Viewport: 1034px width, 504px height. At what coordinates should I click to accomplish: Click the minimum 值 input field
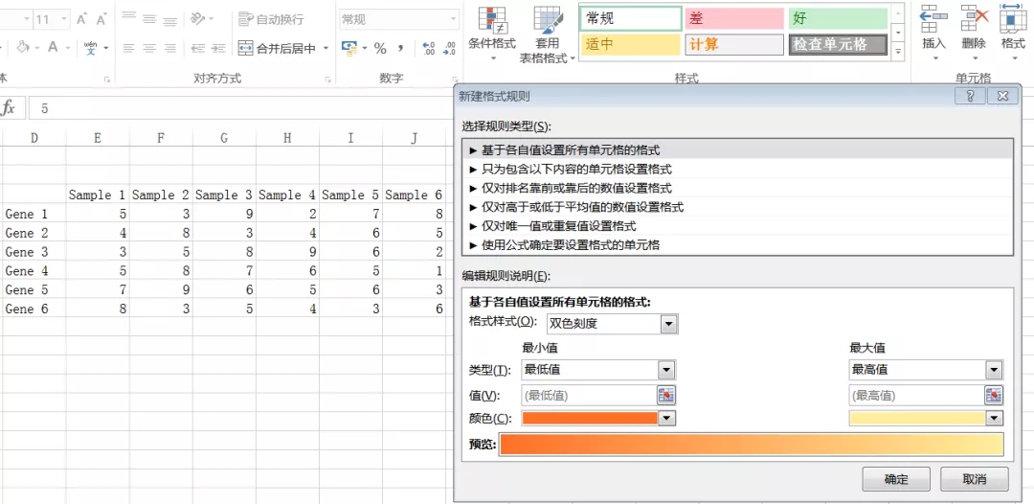point(589,396)
